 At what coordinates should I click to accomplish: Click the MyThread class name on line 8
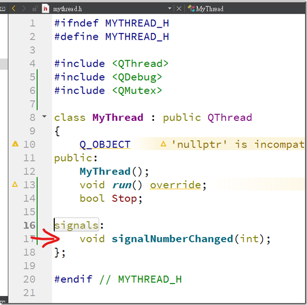[118, 118]
